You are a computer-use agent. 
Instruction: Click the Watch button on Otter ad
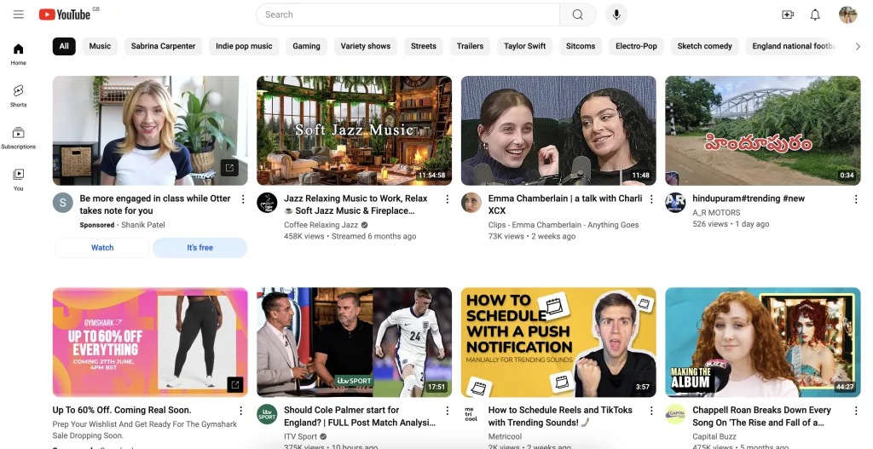click(x=102, y=248)
